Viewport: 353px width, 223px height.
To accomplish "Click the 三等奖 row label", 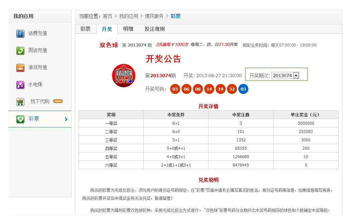I will (111, 140).
